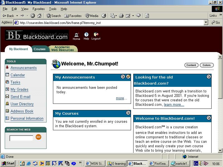Click the Windows Start button

8,163
